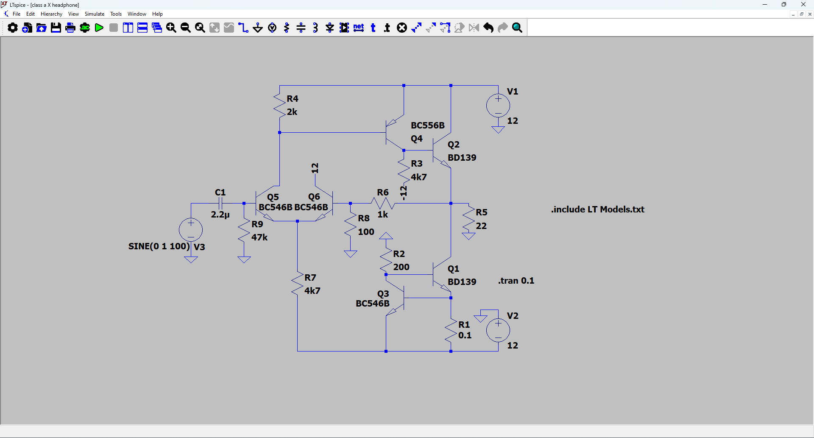Screen dimensions: 814x438
Task: Click the R1 0.1 resistor value
Action: point(465,335)
